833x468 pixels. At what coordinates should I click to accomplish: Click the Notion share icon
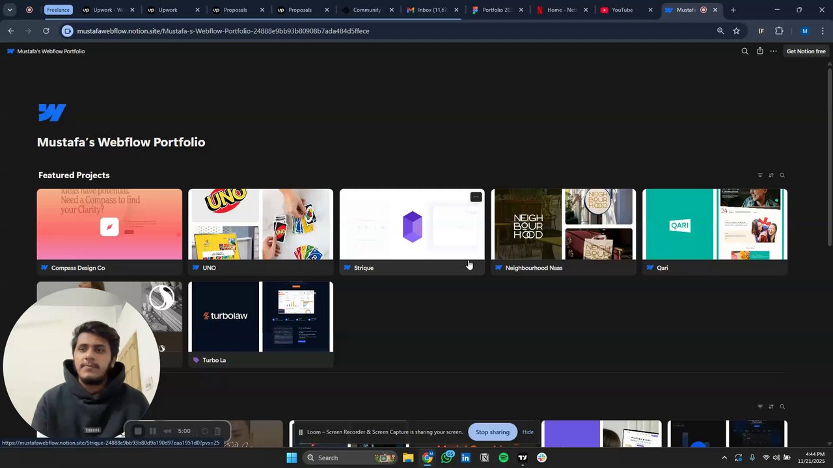tap(759, 51)
